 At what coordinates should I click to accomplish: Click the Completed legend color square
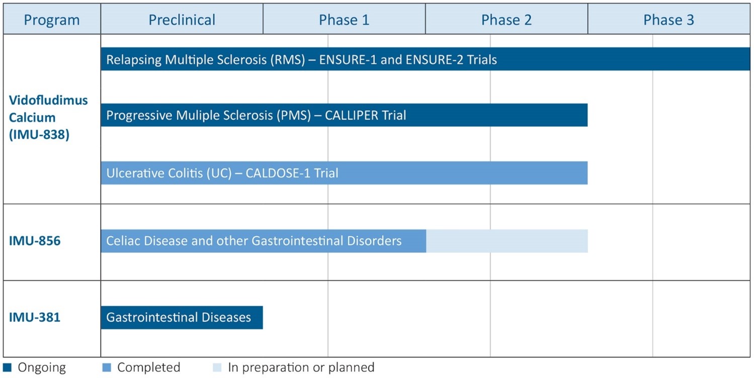click(x=106, y=367)
